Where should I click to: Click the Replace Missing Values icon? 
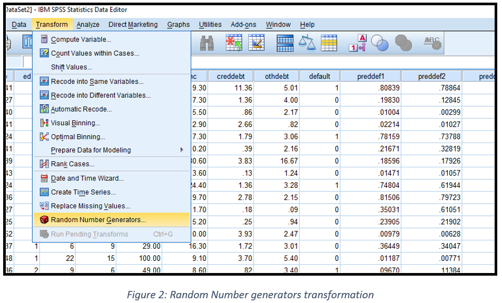point(44,206)
